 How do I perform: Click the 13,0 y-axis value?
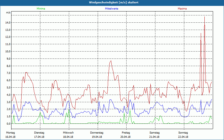coord(8,30)
